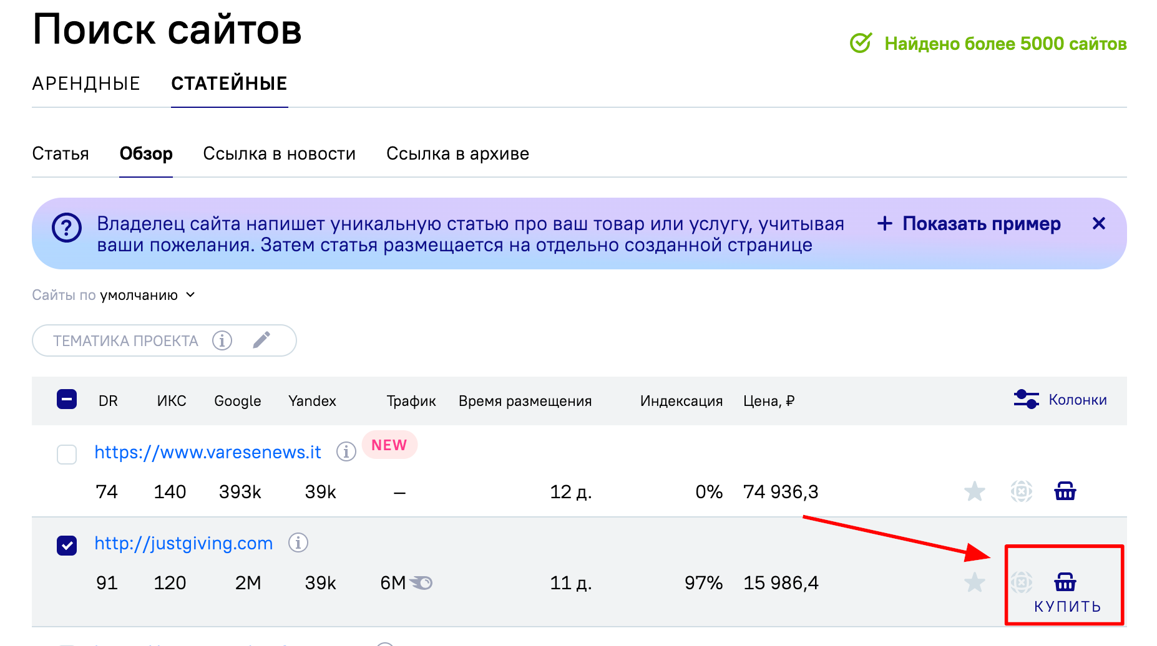
Task: Sort by DR column header
Action: 108,401
